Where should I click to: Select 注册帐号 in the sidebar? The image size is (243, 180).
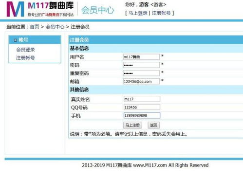click(25, 57)
